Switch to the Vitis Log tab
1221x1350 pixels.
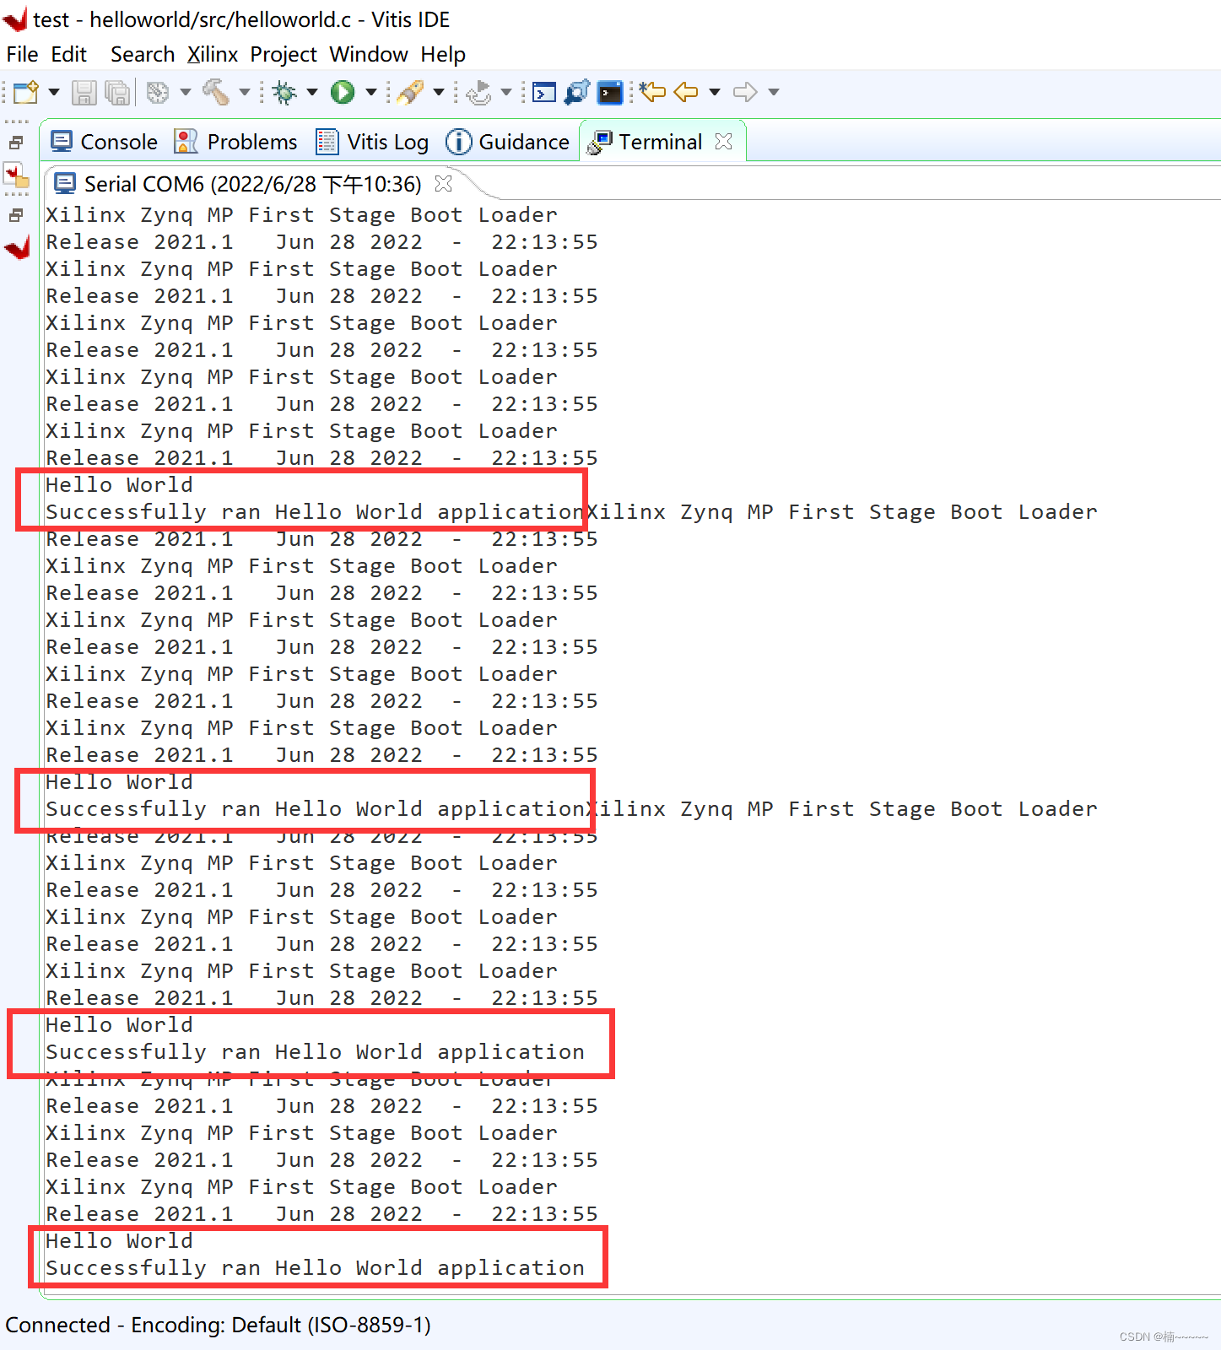(372, 142)
